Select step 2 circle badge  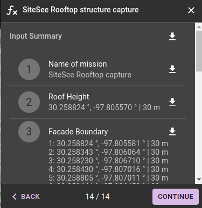click(x=29, y=102)
